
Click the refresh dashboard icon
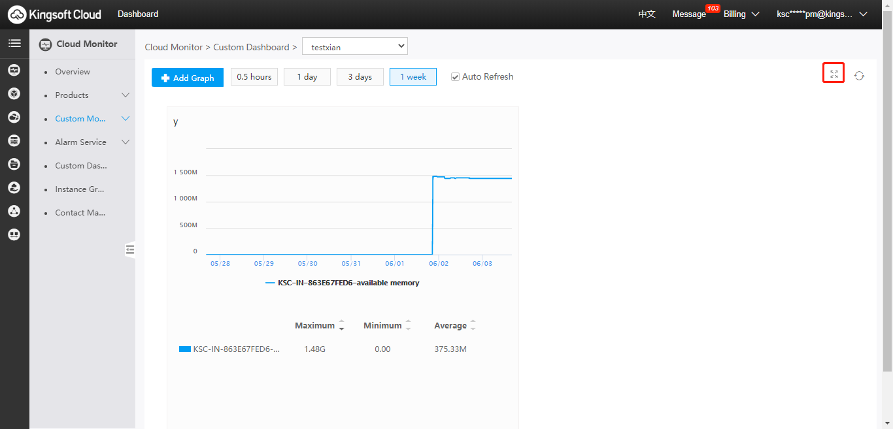pos(859,76)
